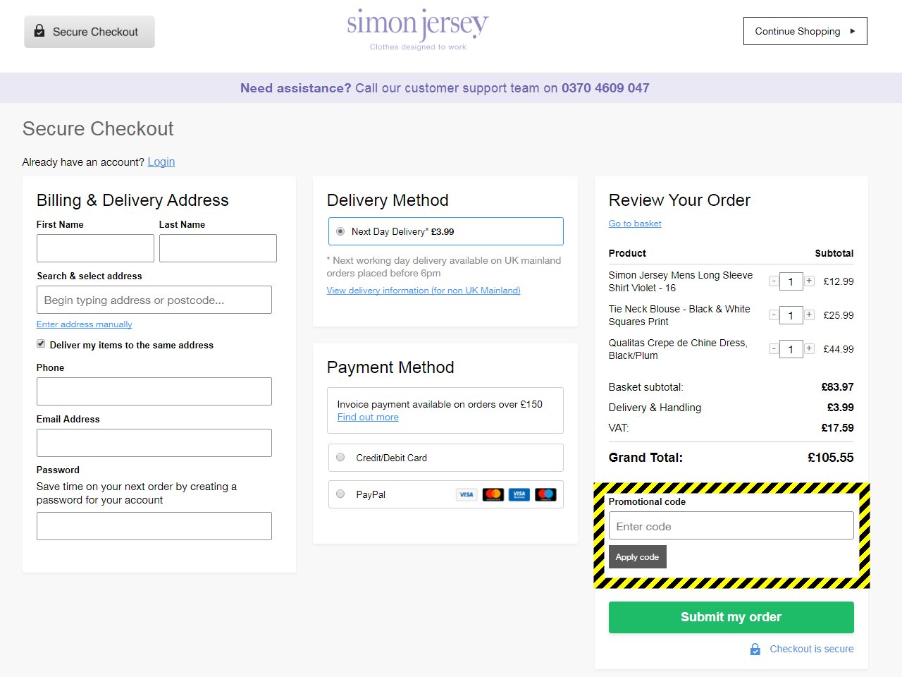Click the Secure Checkout button
The width and height of the screenshot is (902, 677).
click(x=89, y=32)
